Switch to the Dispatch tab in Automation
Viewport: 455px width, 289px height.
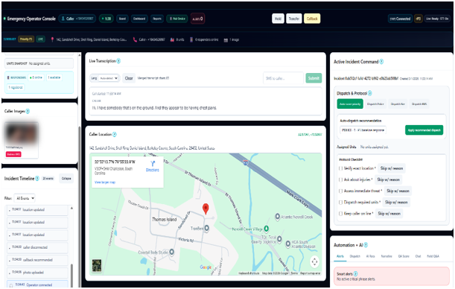coord(355,256)
